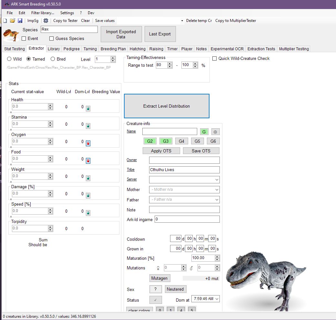
Task: Open the Settings menu
Action: click(67, 13)
